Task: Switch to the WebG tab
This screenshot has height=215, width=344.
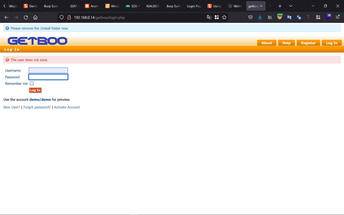Action: [x=236, y=6]
